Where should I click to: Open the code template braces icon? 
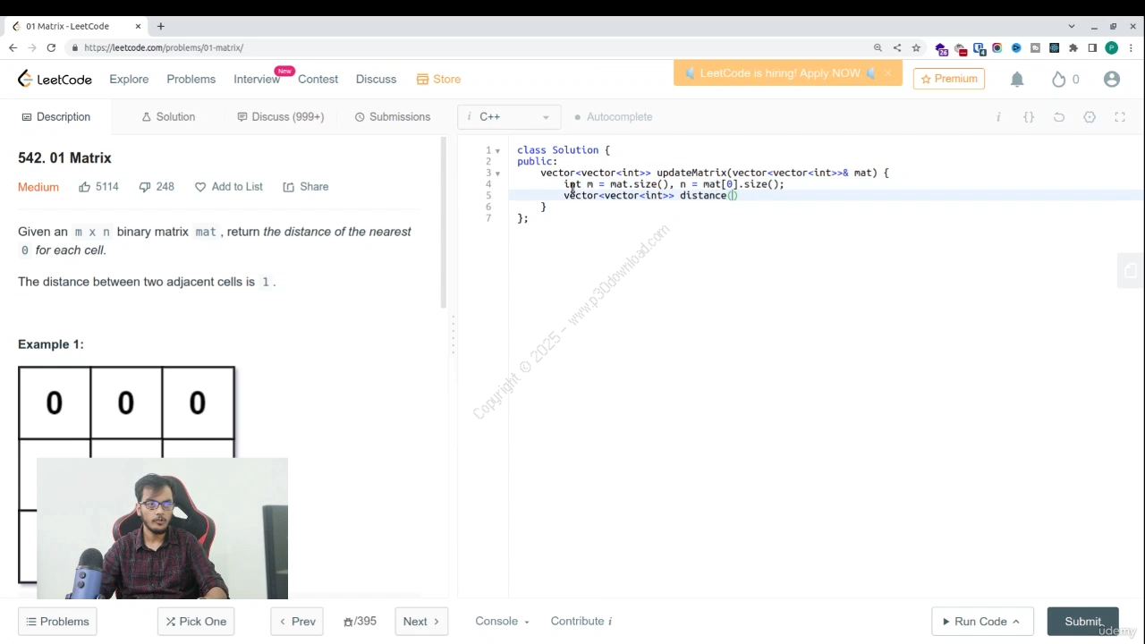pos(1029,117)
